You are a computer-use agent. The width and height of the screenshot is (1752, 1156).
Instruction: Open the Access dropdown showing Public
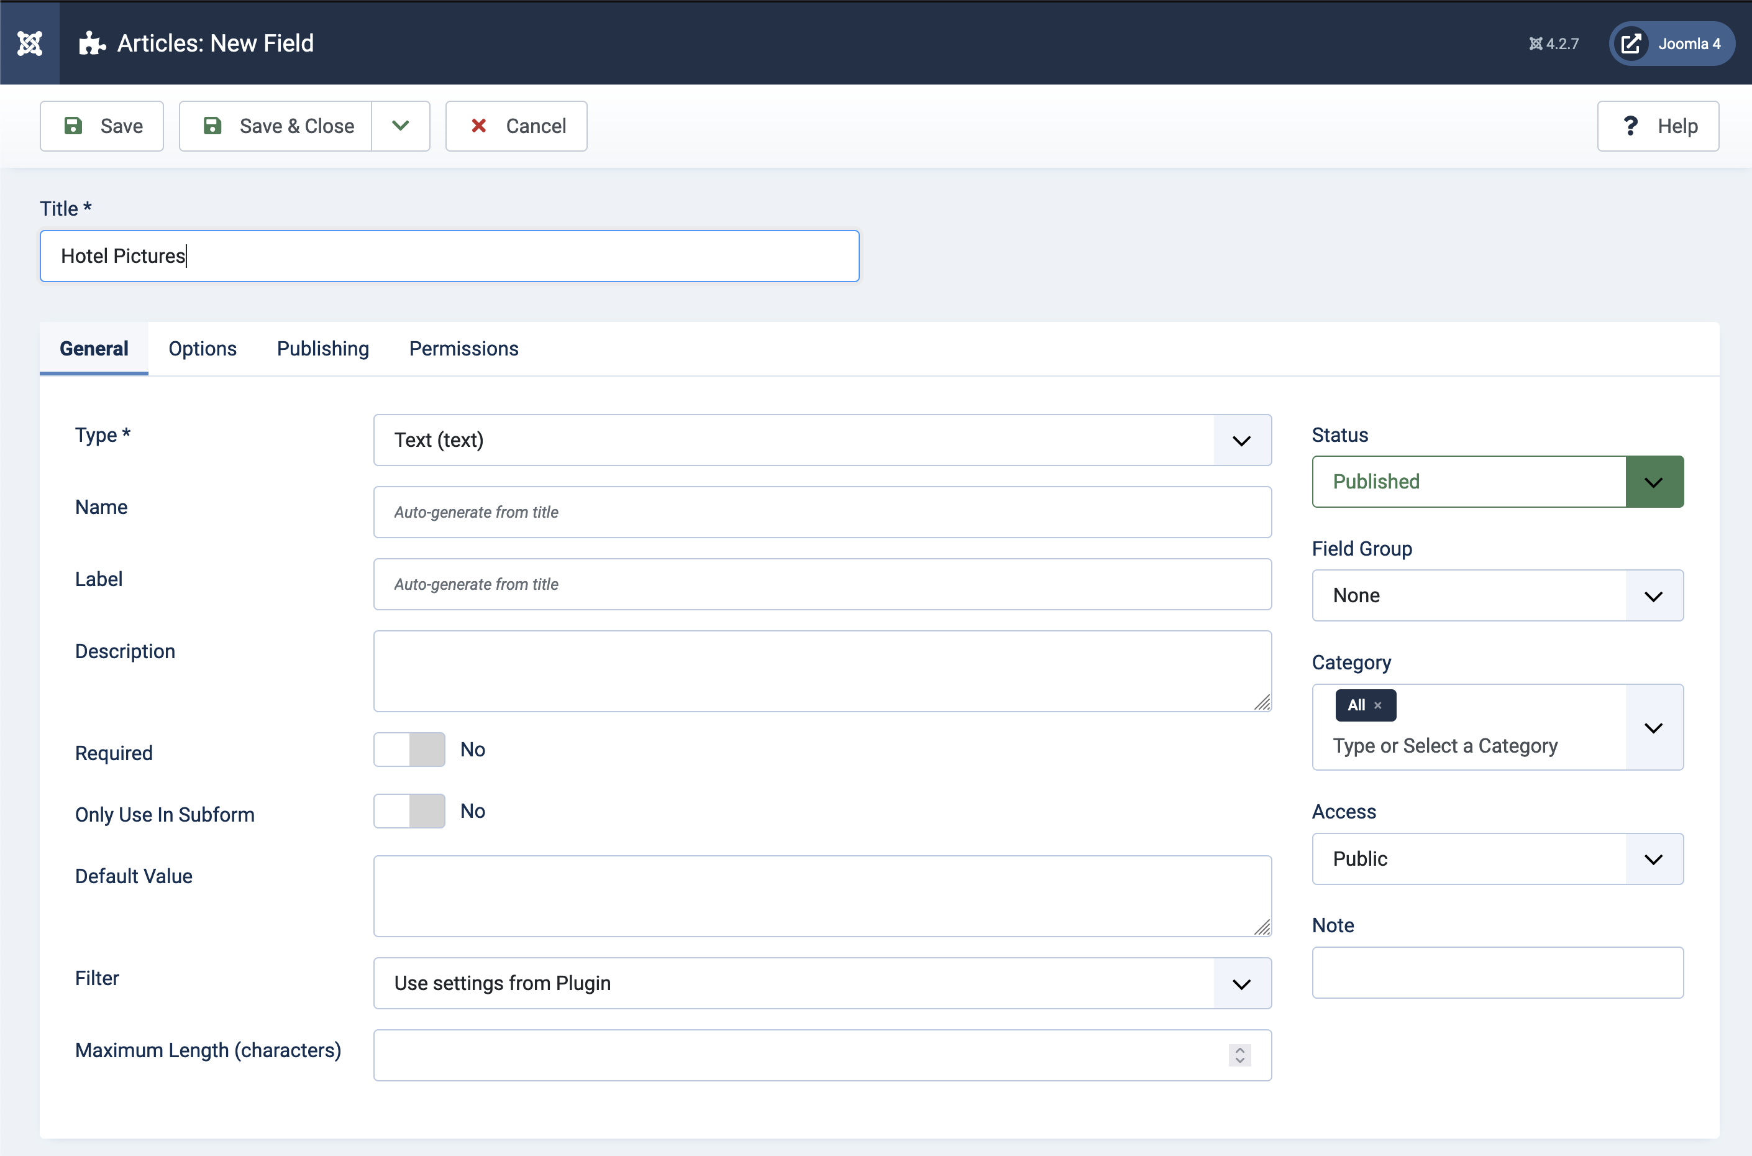1497,859
